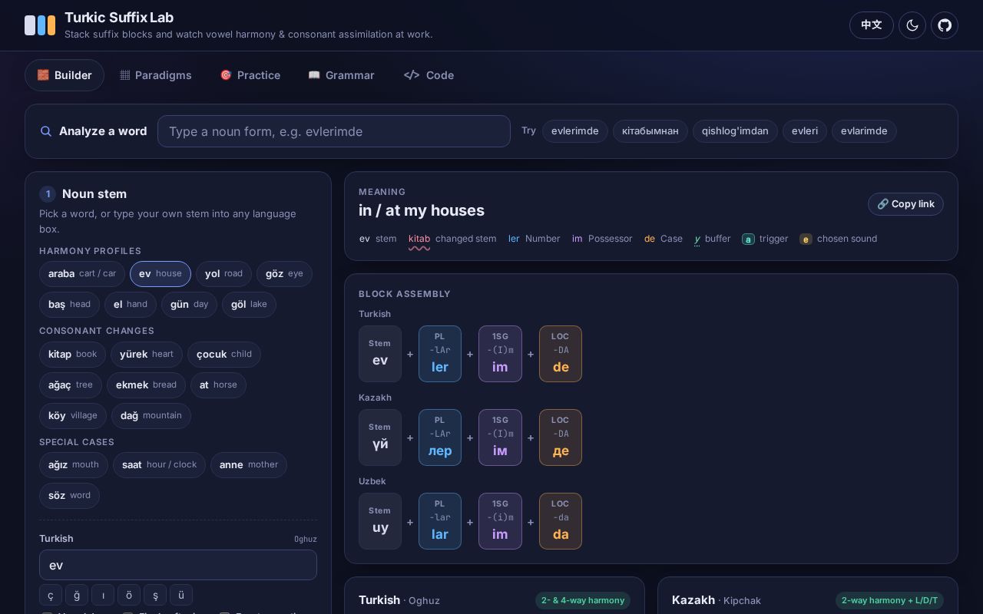Insert the ş character key
Viewport: 983px width, 614px height.
pos(155,595)
